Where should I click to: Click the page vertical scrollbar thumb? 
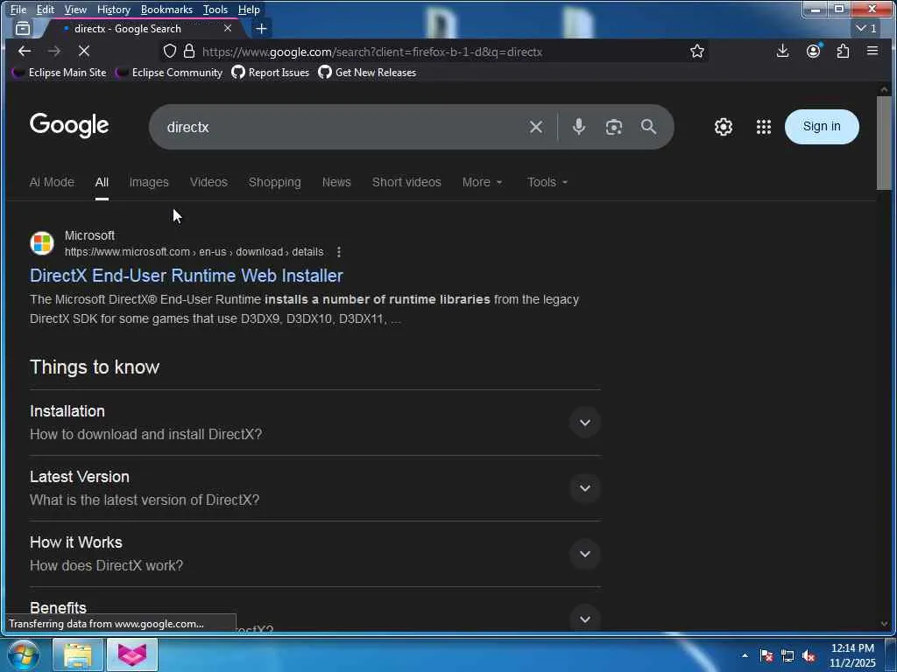[884, 143]
